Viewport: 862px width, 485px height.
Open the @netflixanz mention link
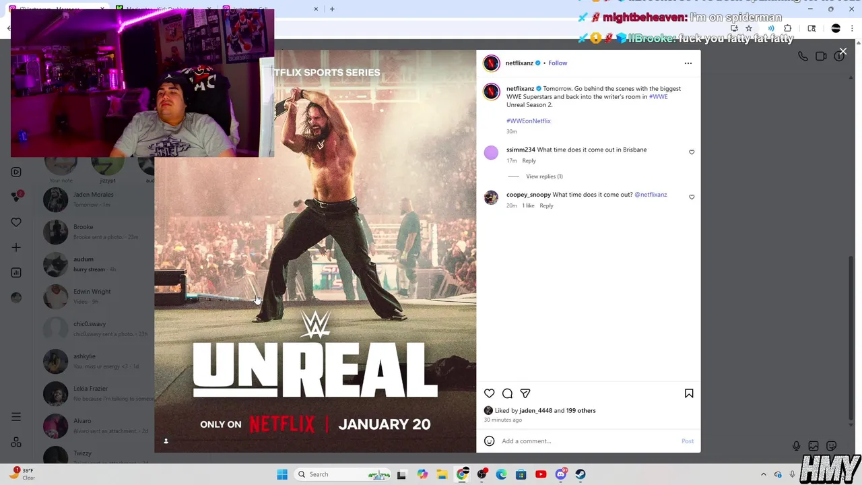tap(651, 195)
